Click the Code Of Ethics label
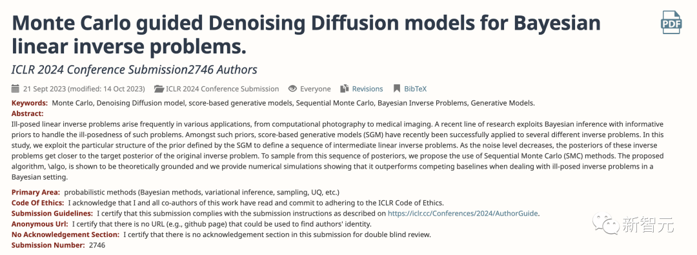697x255 pixels. click(38, 203)
